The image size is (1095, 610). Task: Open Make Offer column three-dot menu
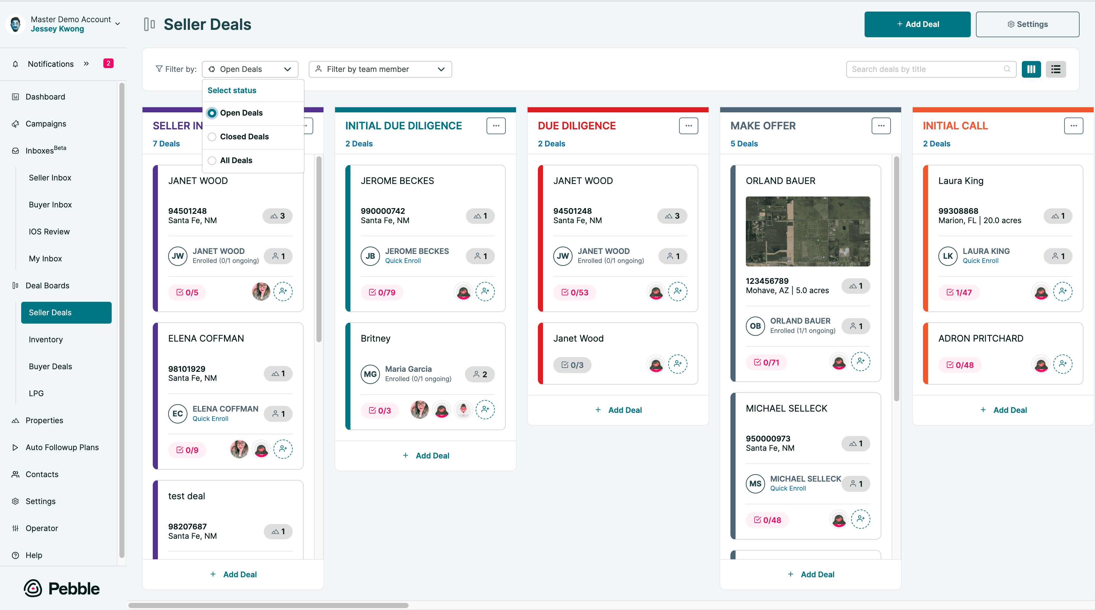[x=881, y=126]
